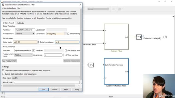Click the Add Measurement button
The width and height of the screenshot is (175, 98).
(x=9, y=61)
